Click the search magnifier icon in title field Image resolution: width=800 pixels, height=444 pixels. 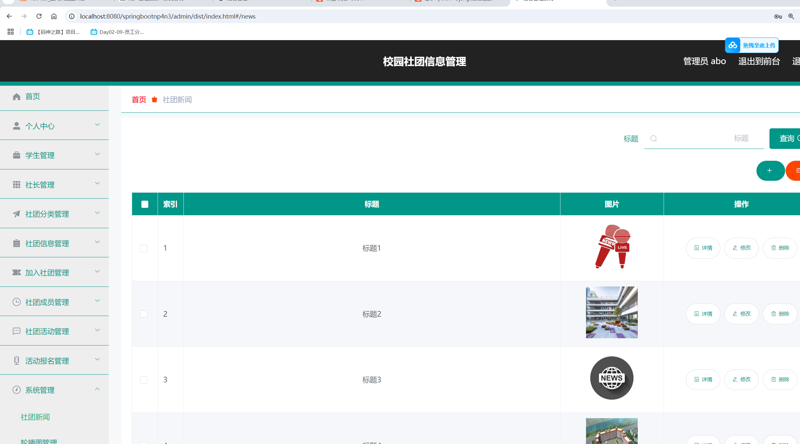tap(653, 139)
